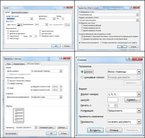The height and width of the screenshot is (138, 145).
Task: Open Нумерация строк button
Action: point(47,128)
